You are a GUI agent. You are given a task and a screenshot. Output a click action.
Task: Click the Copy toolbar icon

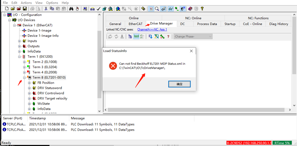coord(52,9)
